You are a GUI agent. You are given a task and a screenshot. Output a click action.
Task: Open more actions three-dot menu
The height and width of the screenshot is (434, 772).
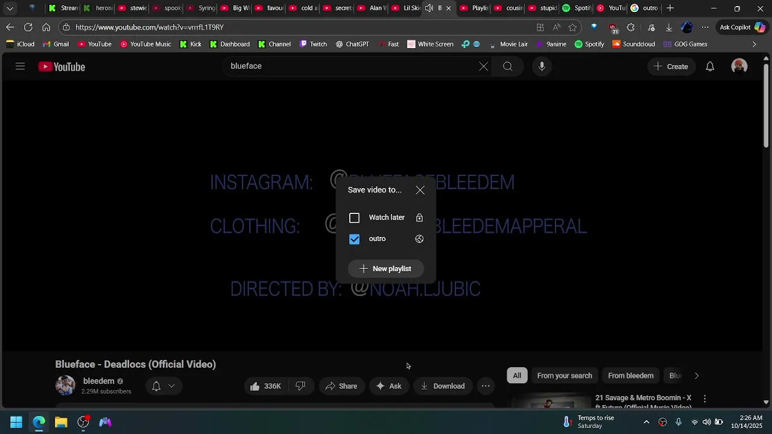(x=486, y=386)
